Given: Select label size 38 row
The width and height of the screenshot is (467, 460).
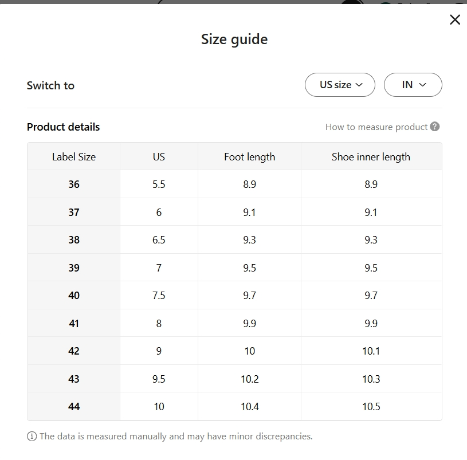Looking at the screenshot, I should pyautogui.click(x=74, y=240).
